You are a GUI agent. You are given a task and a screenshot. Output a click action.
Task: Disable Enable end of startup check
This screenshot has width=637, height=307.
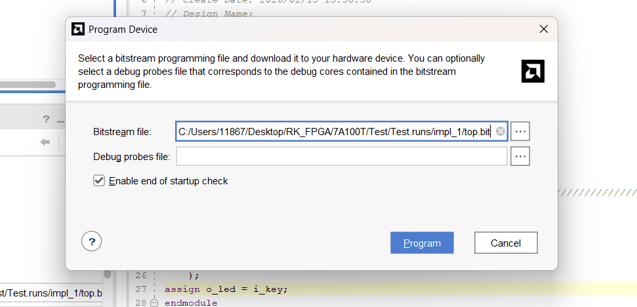pyautogui.click(x=99, y=180)
